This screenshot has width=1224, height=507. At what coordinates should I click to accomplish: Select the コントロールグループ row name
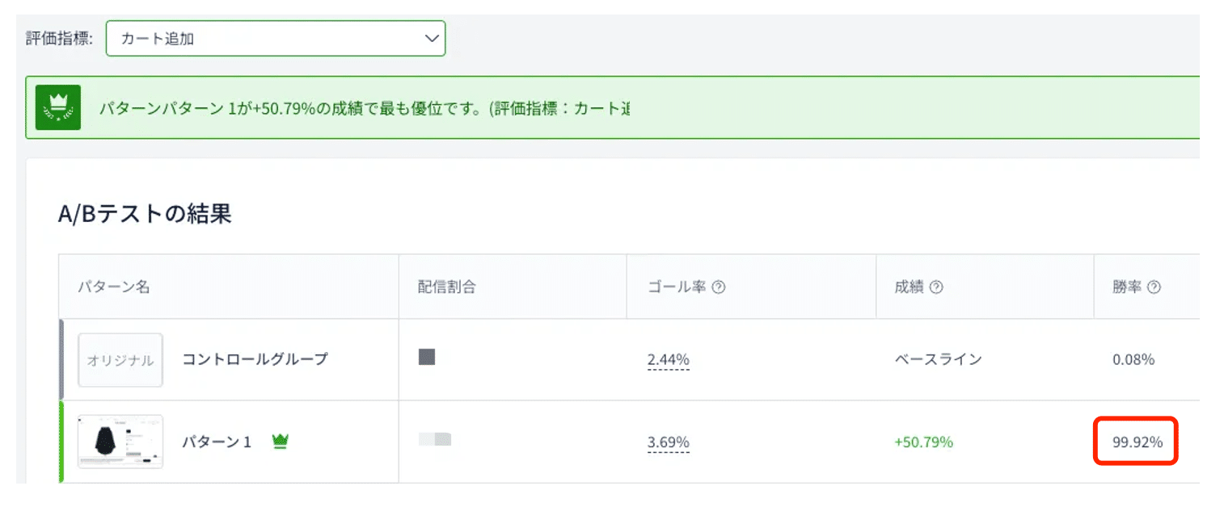click(255, 359)
